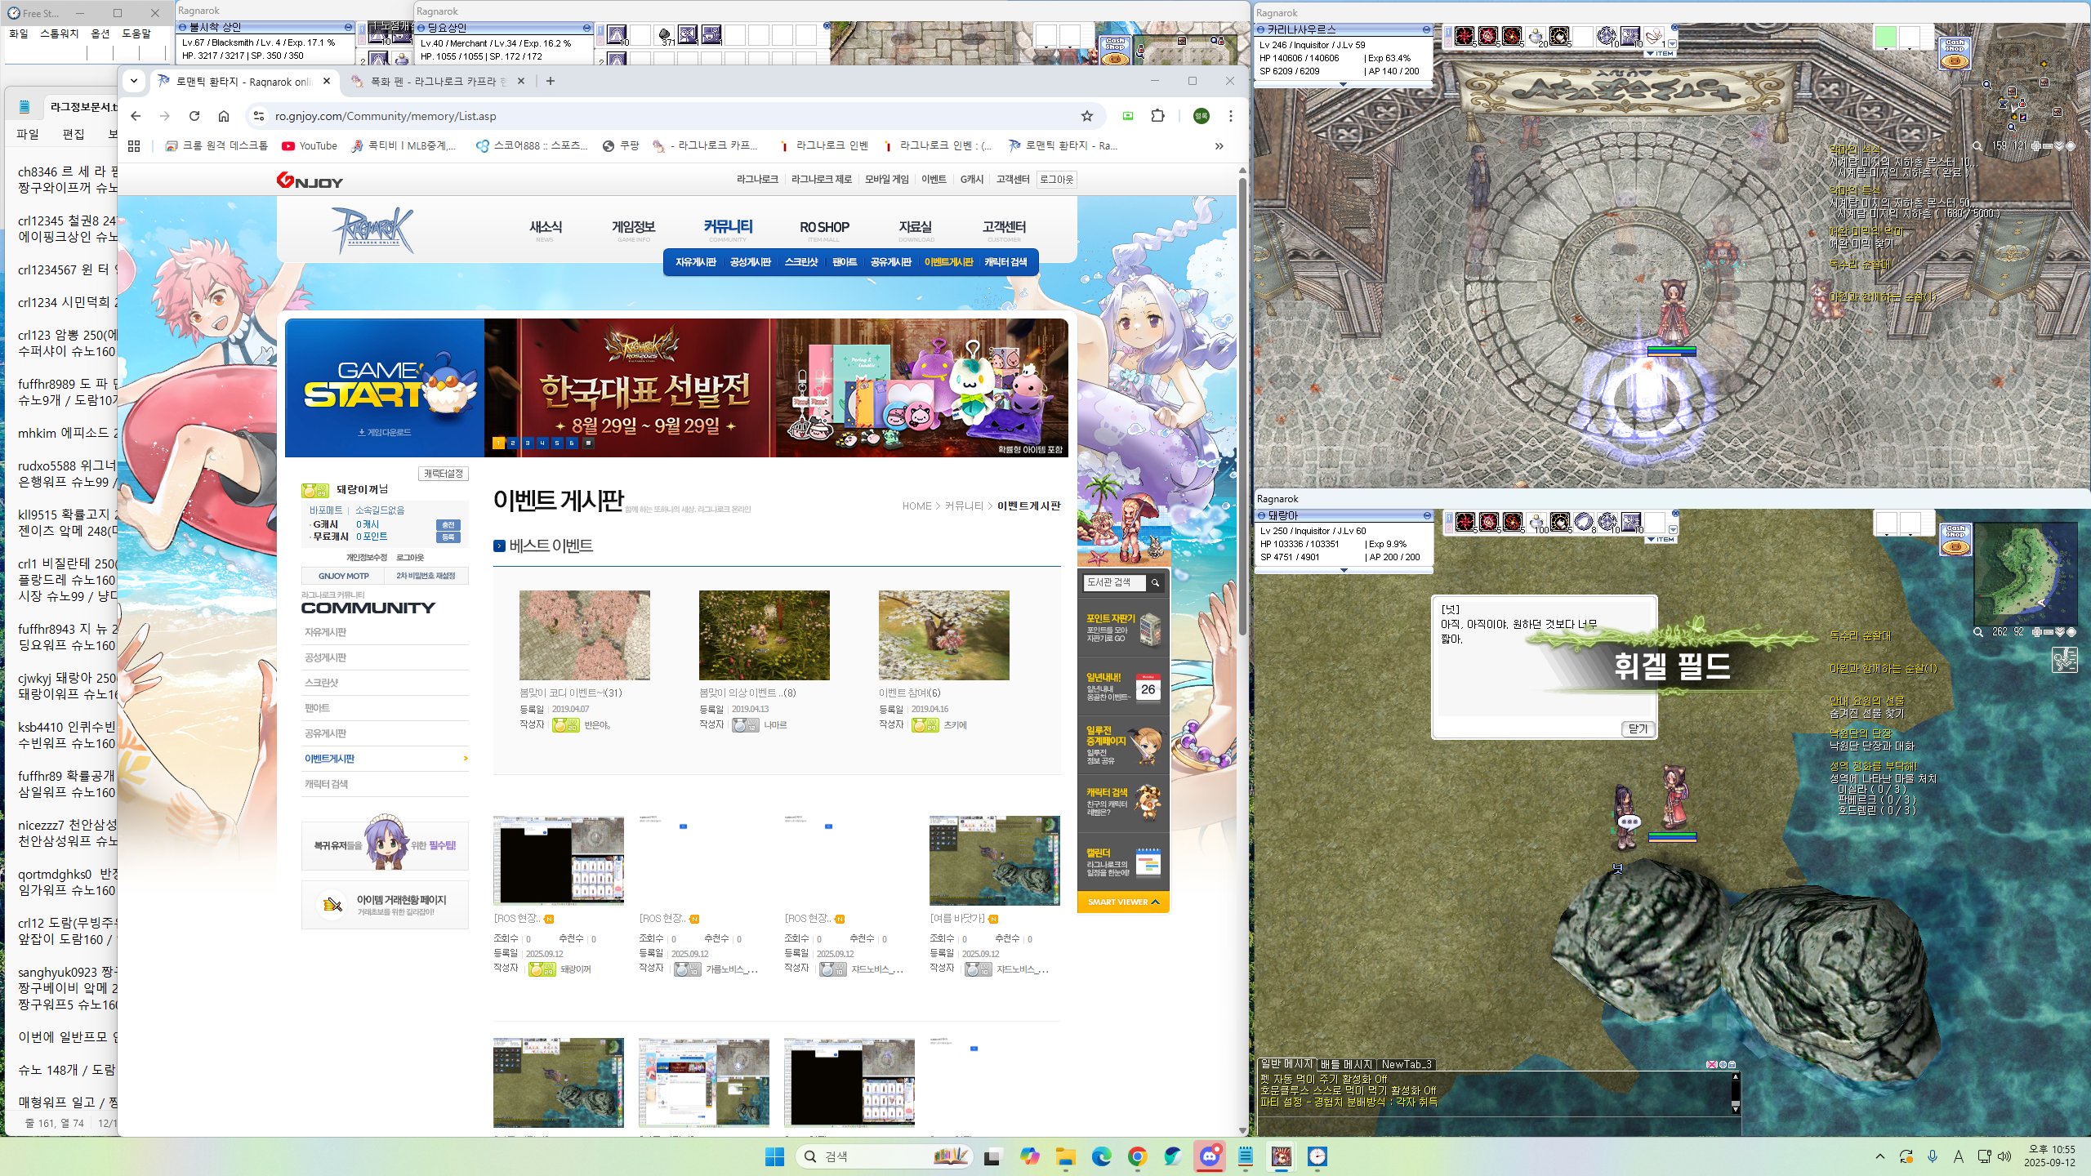
Task: Open the Copilot taskbar icon
Action: [1029, 1156]
